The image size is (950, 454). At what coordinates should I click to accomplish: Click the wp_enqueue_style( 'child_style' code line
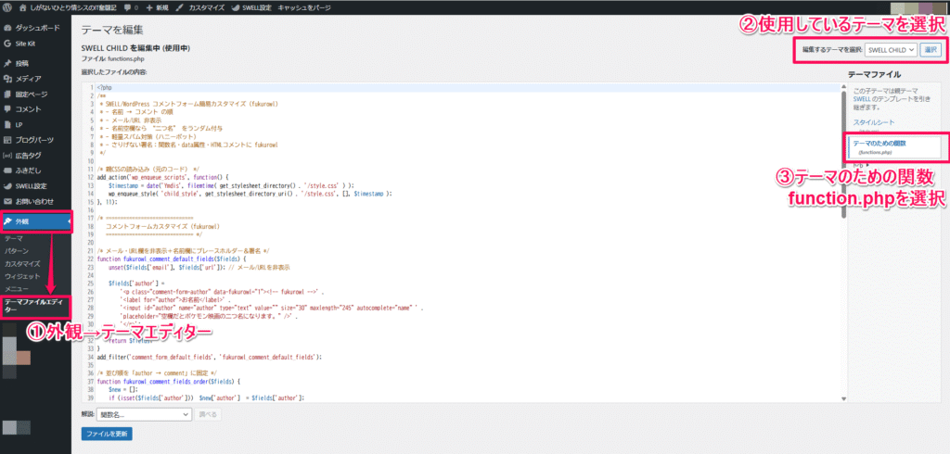(250, 194)
